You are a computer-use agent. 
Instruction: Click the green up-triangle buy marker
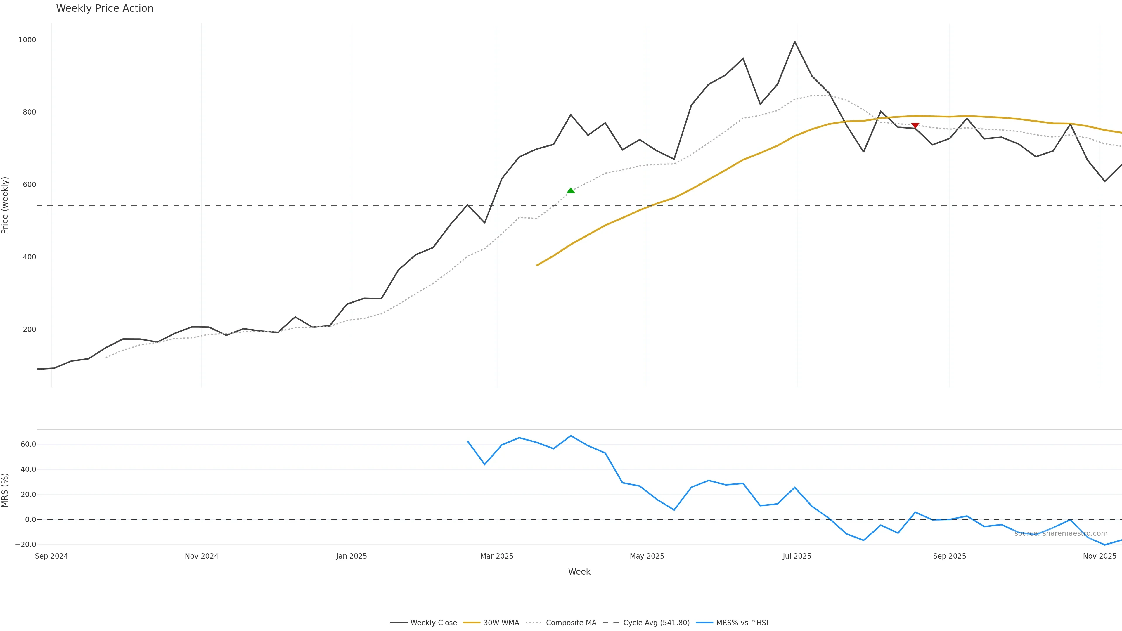571,190
